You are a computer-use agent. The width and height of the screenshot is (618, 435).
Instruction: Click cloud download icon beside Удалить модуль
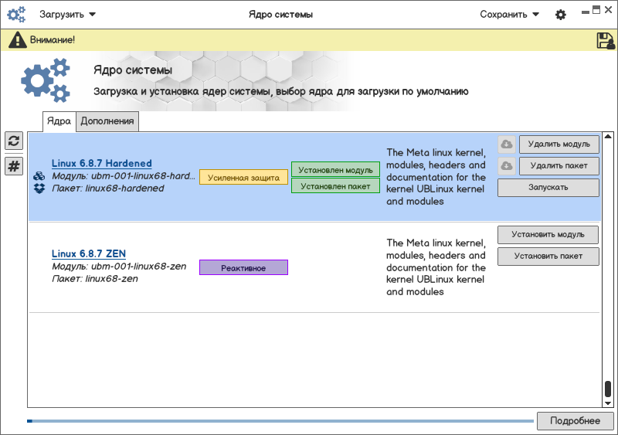pyautogui.click(x=506, y=144)
